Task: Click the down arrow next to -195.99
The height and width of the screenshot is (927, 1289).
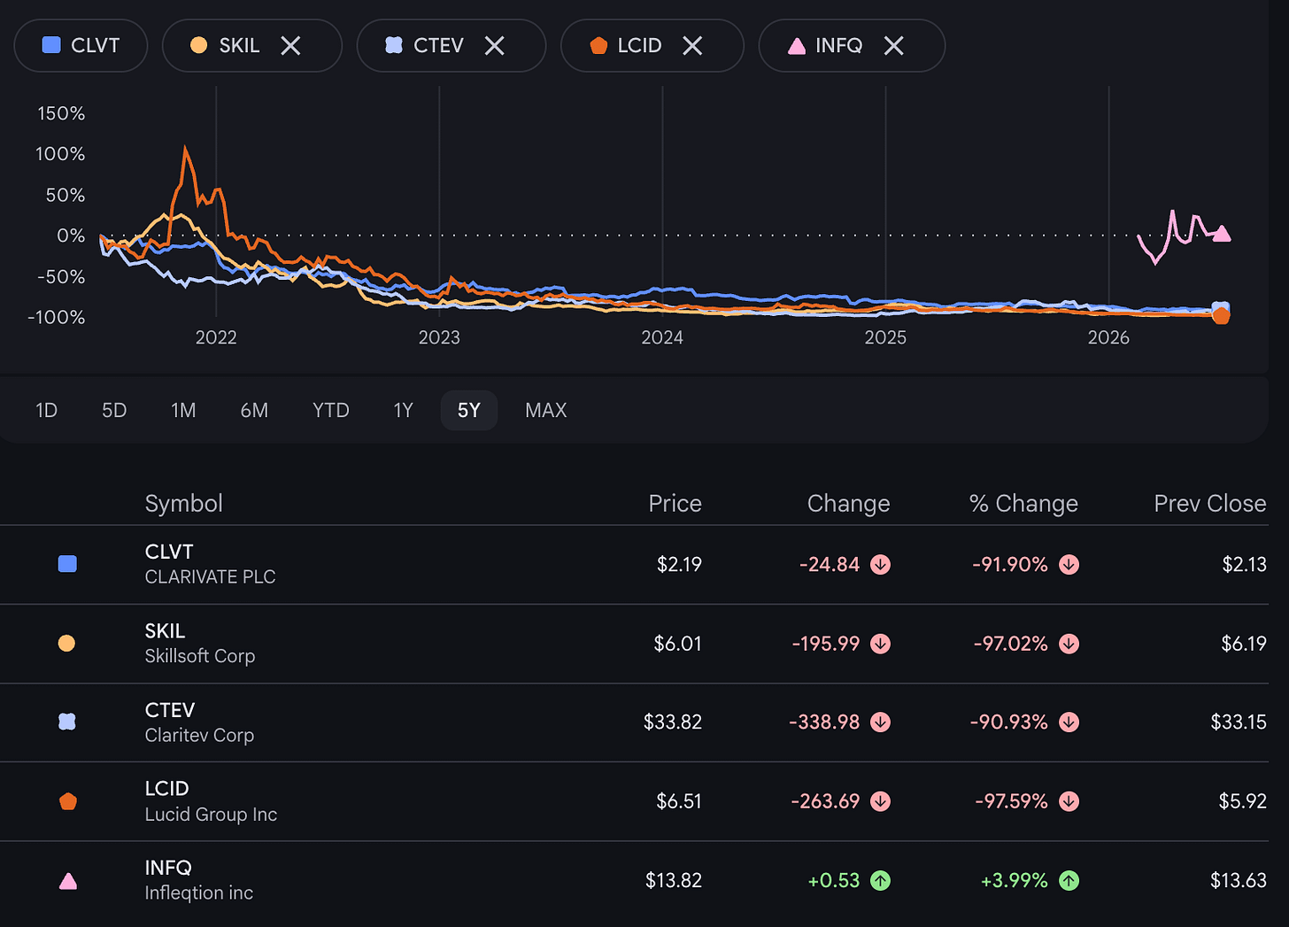Action: coord(880,644)
